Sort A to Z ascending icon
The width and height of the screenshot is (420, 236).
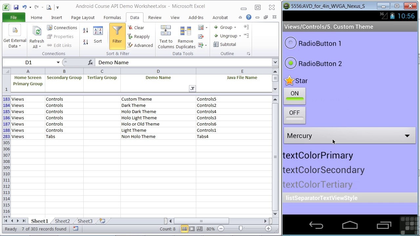[86, 30]
